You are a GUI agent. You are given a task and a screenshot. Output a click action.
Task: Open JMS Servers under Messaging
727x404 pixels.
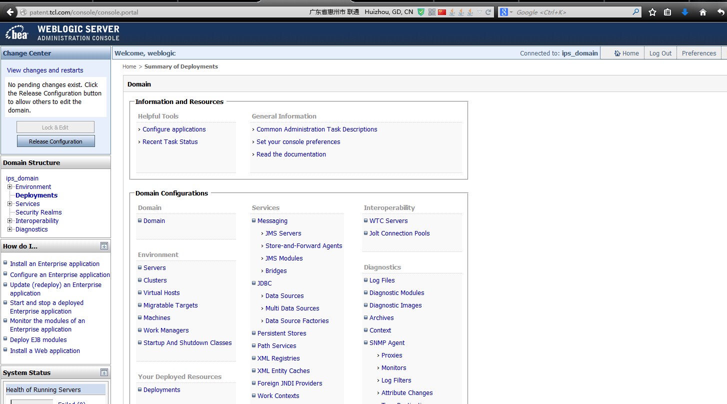click(x=283, y=233)
